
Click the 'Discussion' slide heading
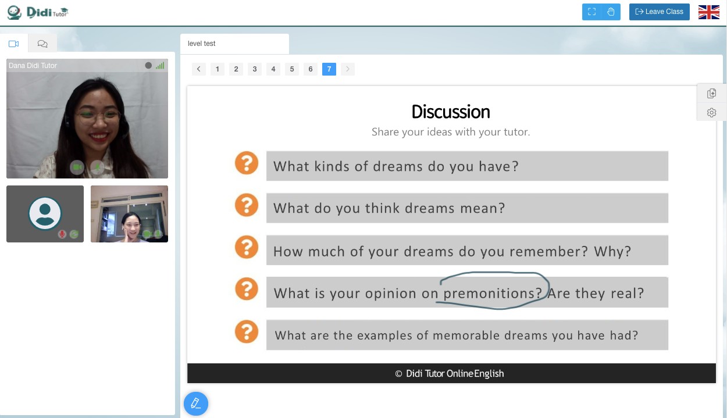[x=451, y=112]
